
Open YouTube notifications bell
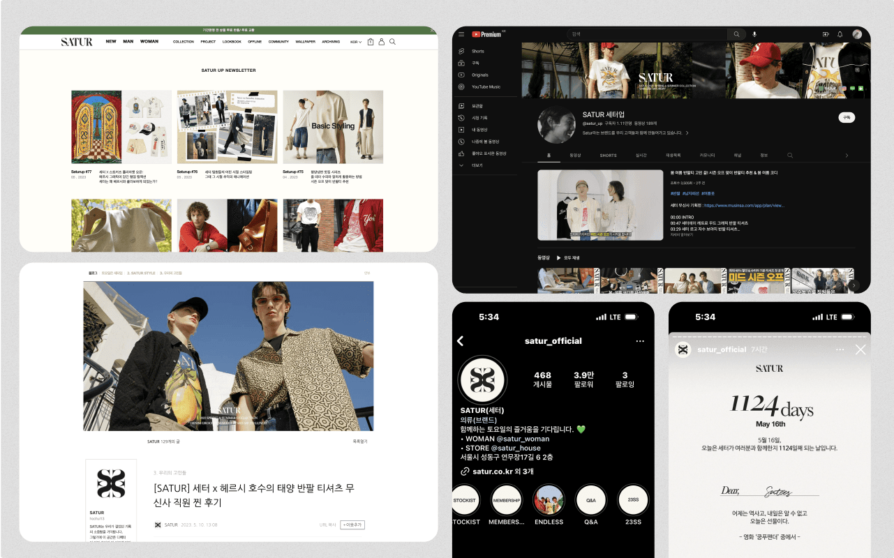click(x=840, y=34)
